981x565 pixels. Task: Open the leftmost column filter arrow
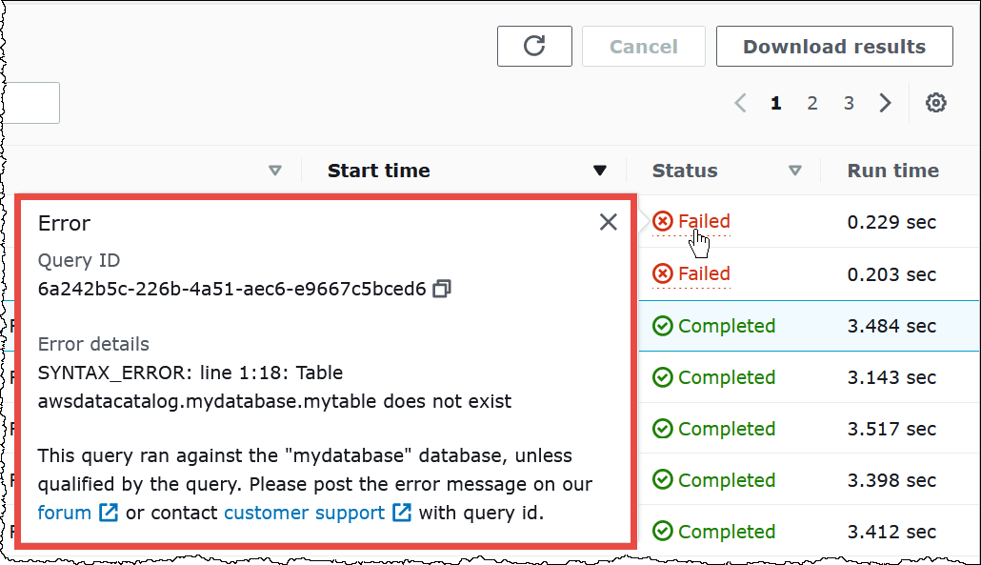pos(275,171)
